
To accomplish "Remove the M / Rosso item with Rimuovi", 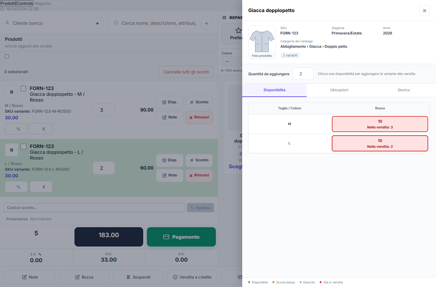I will pos(199,117).
